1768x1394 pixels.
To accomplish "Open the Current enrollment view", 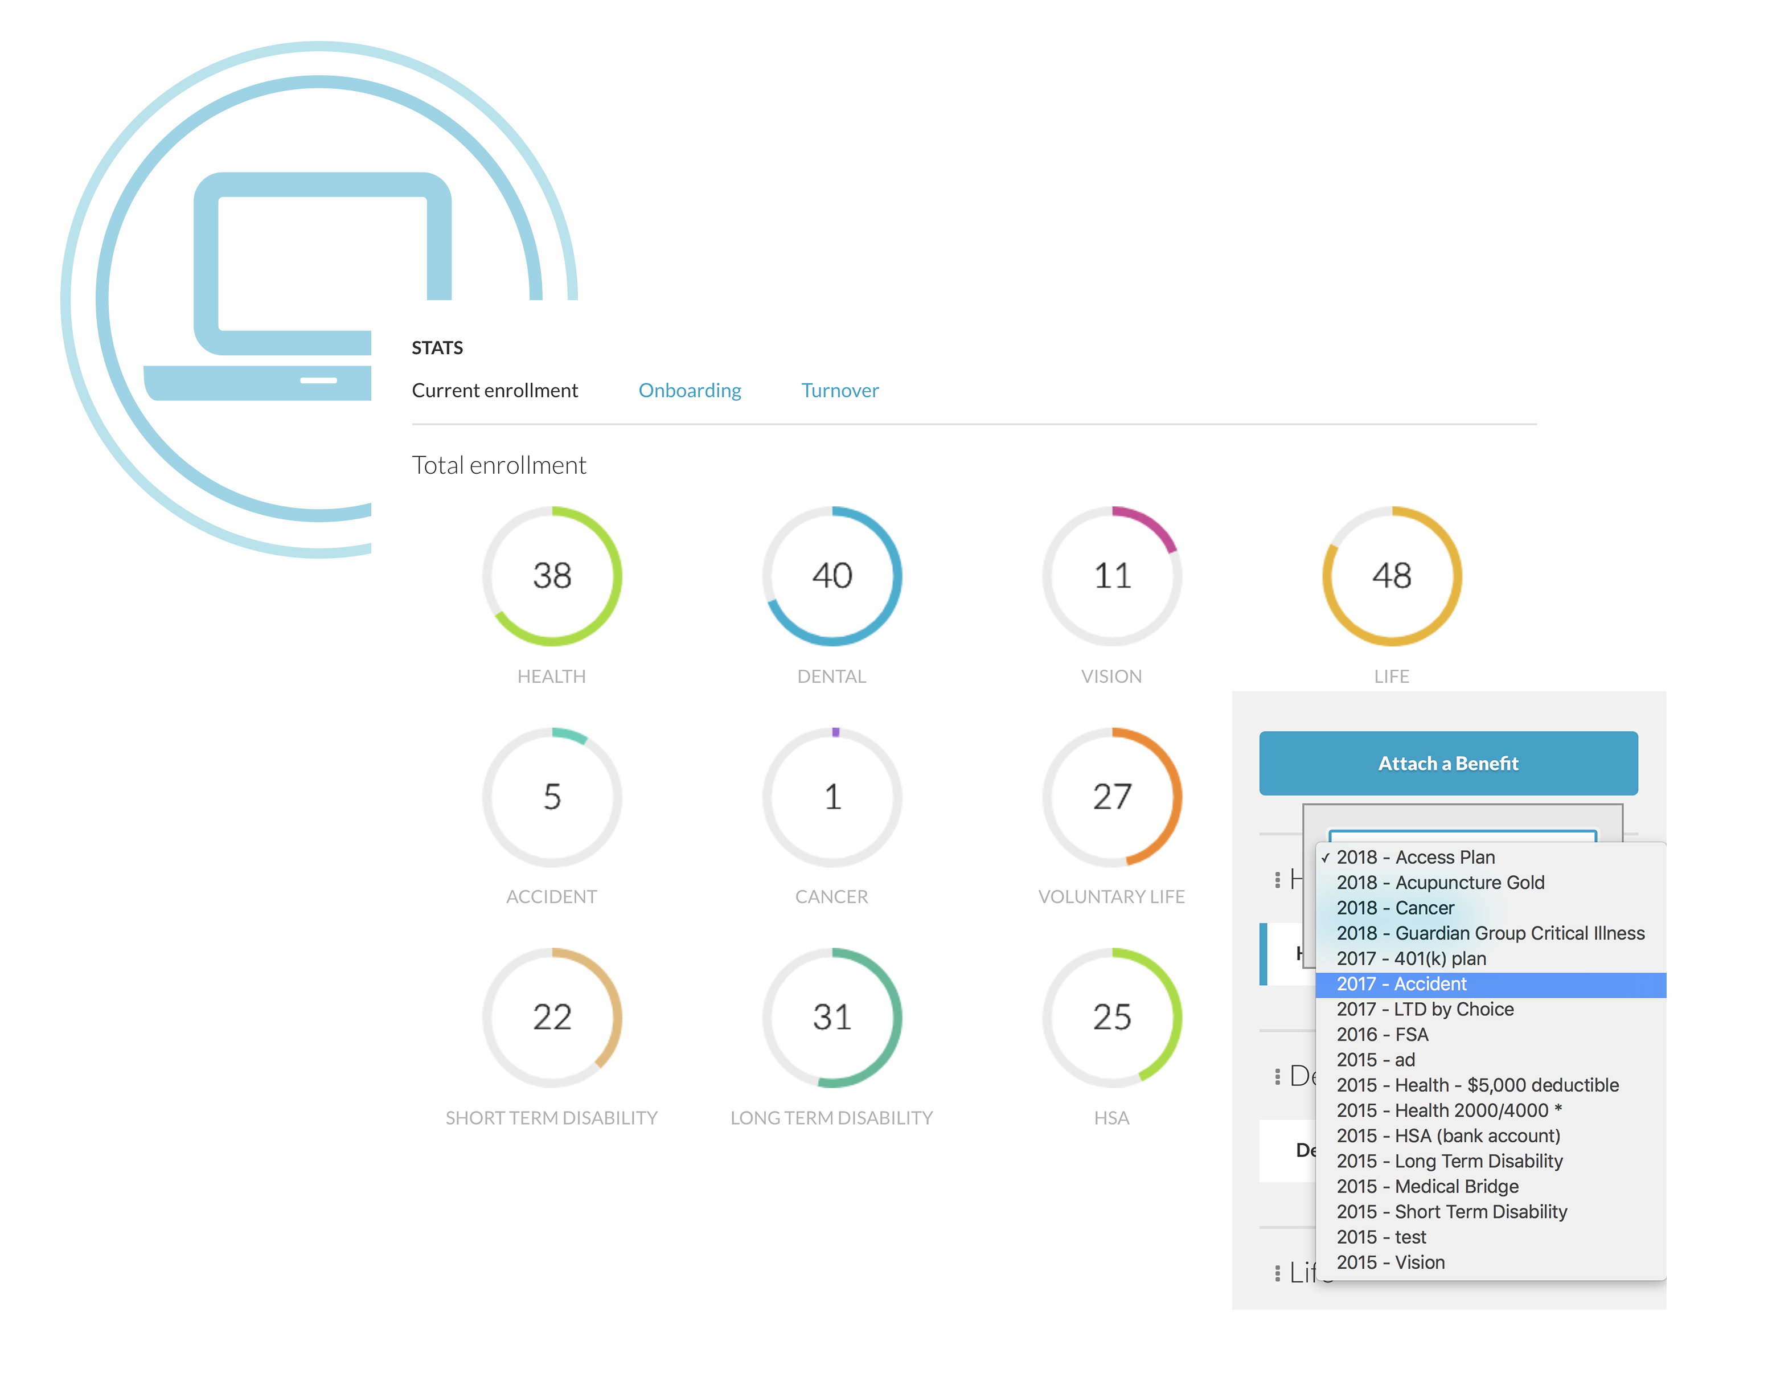I will tap(495, 390).
